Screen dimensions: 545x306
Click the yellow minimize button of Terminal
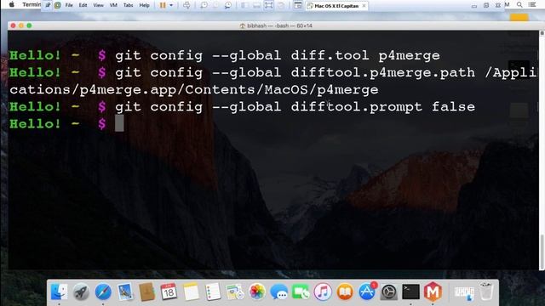coord(21,25)
